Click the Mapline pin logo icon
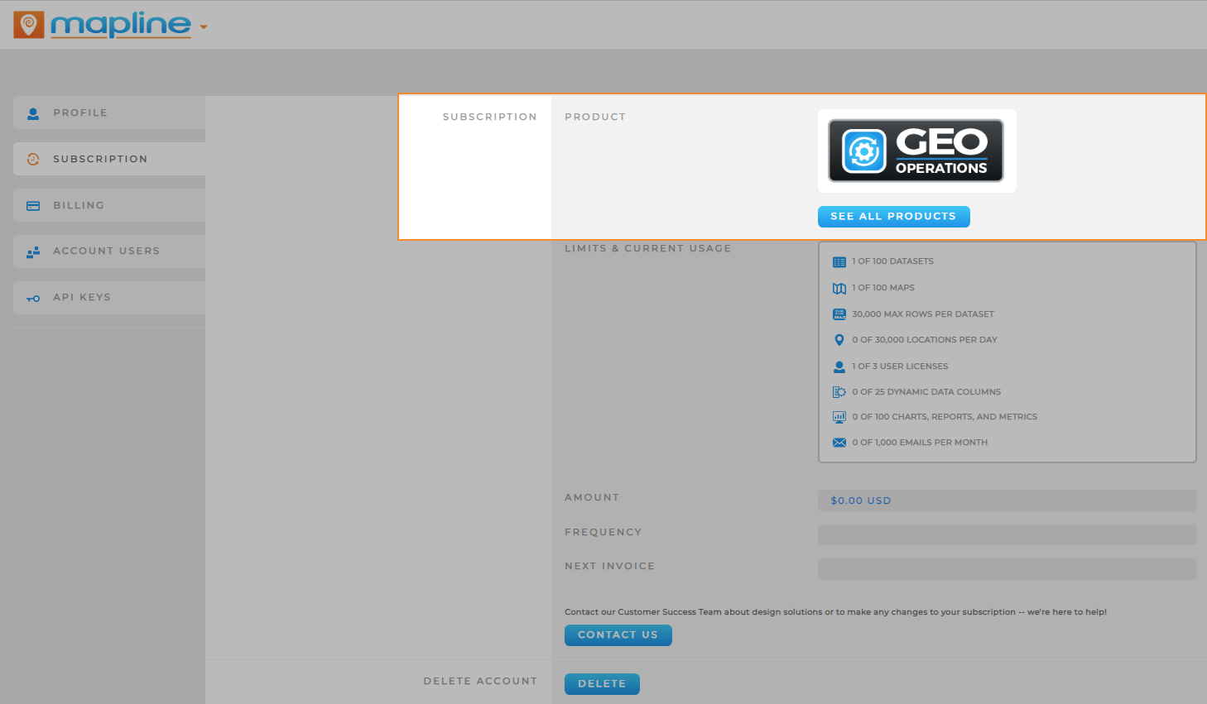This screenshot has height=704, width=1207. 28,25
